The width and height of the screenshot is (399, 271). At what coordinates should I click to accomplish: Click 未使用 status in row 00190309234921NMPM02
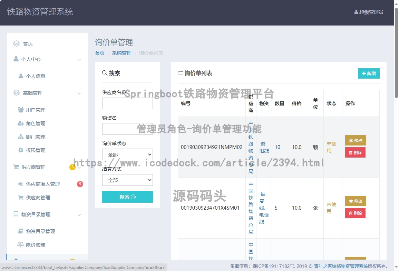coord(331,147)
